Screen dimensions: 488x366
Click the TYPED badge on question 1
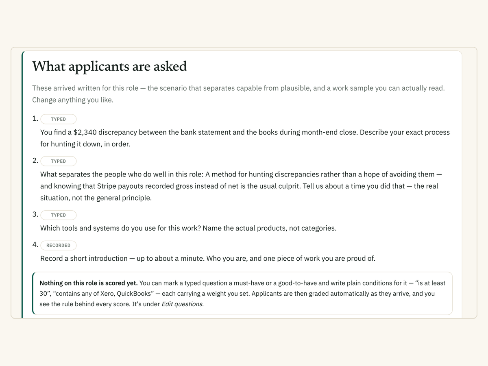tap(59, 119)
